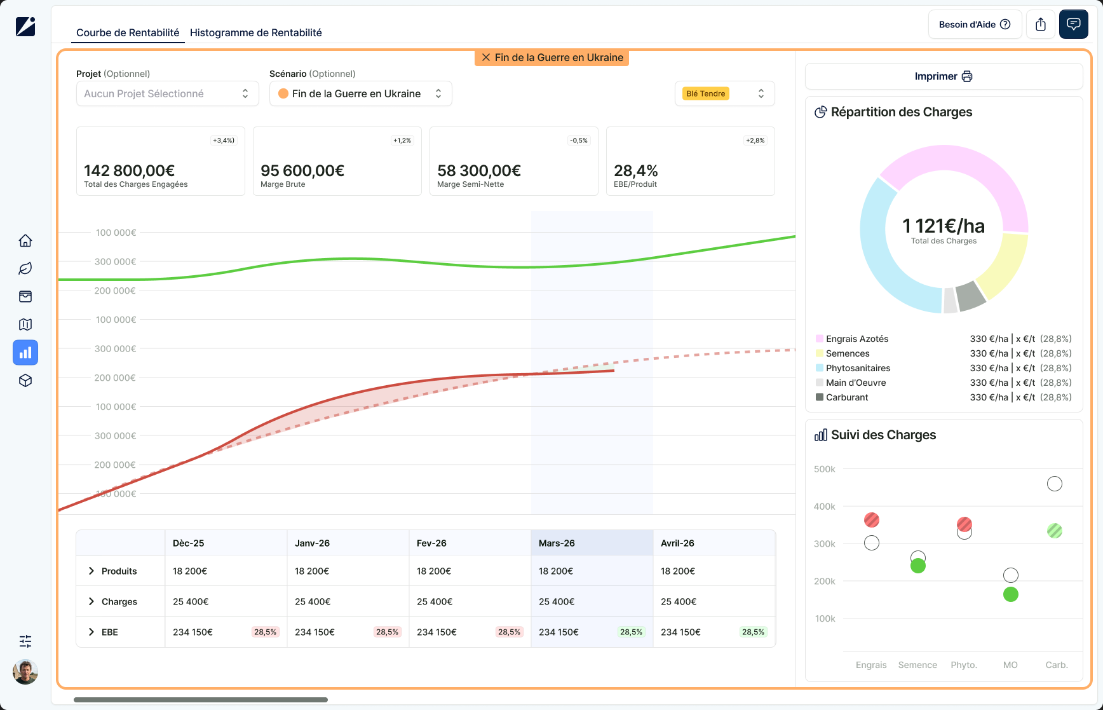Screen dimensions: 1103x710
Task: Click the Marge Semi-Nette card
Action: pos(514,161)
